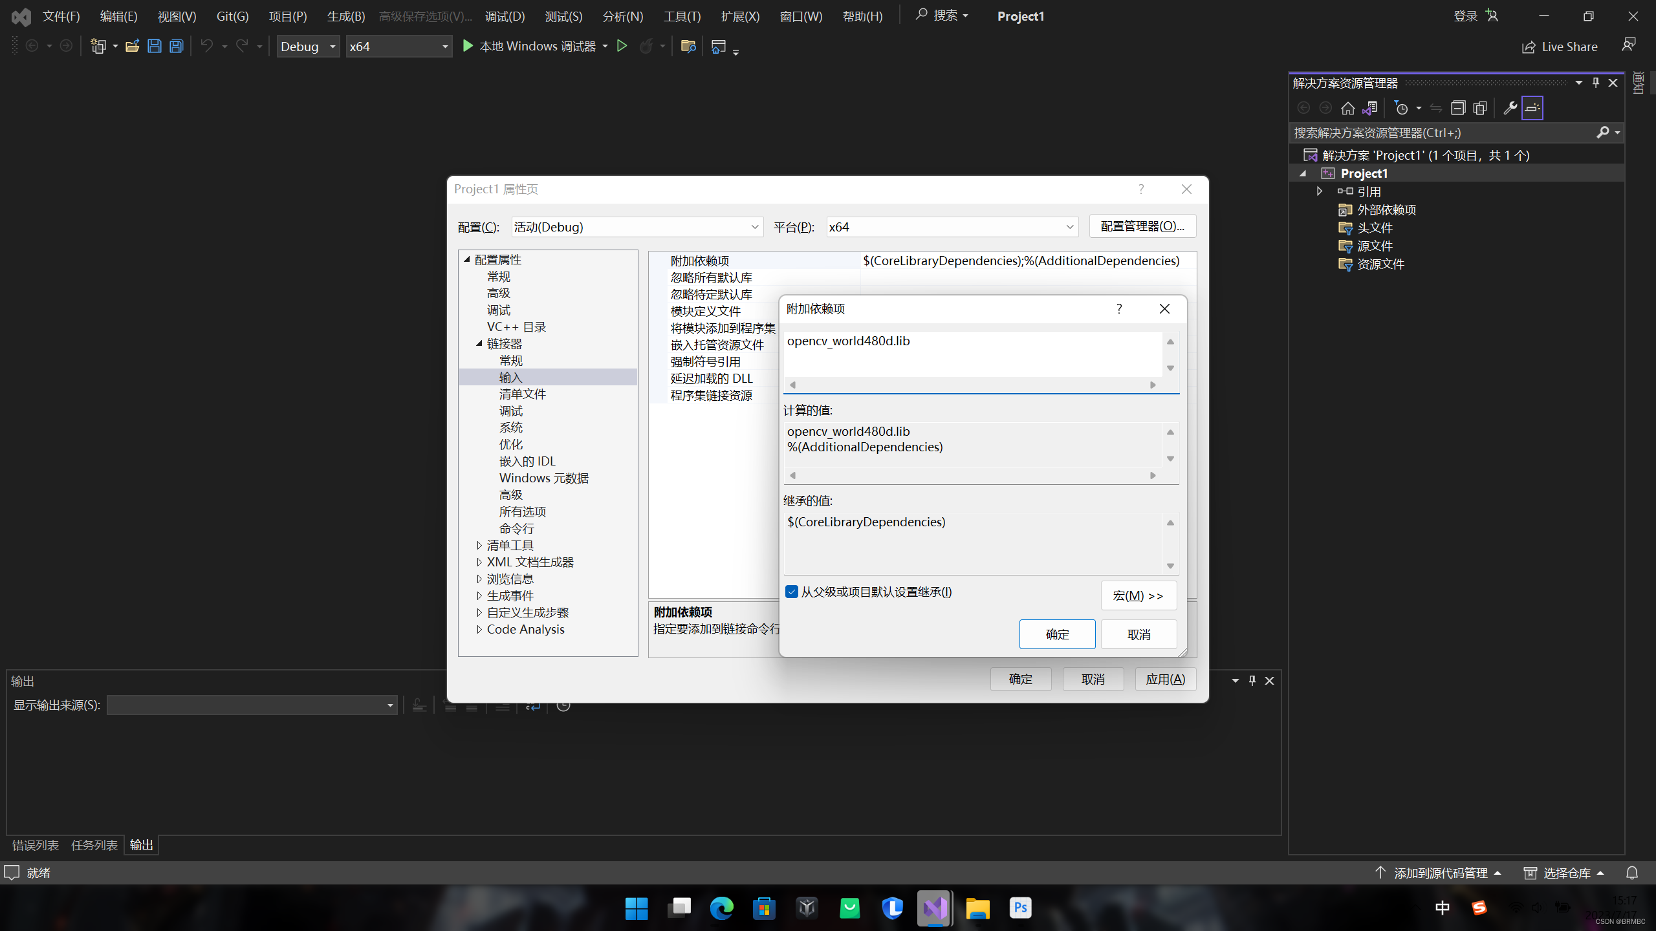Open Properties with the wrench icon
Image resolution: width=1656 pixels, height=931 pixels.
[1510, 108]
